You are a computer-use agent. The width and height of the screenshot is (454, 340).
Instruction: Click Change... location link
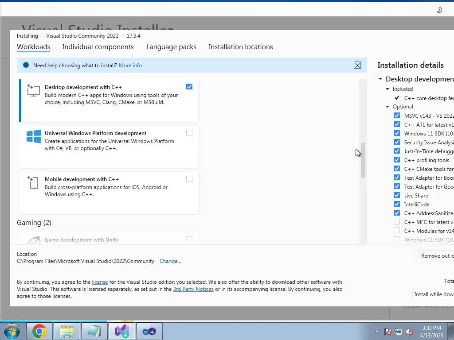(x=170, y=261)
